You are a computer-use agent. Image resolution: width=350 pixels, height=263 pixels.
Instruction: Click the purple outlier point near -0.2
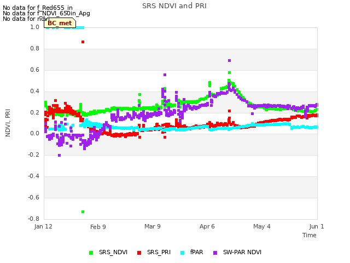(x=59, y=155)
